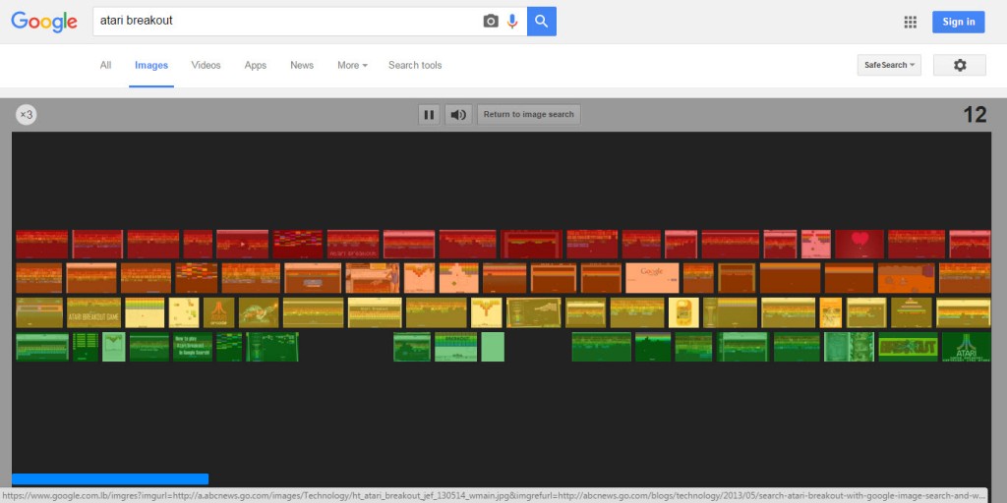Click the yellow turtle image brick
Image resolution: width=1007 pixels, height=503 pixels.
click(x=259, y=312)
